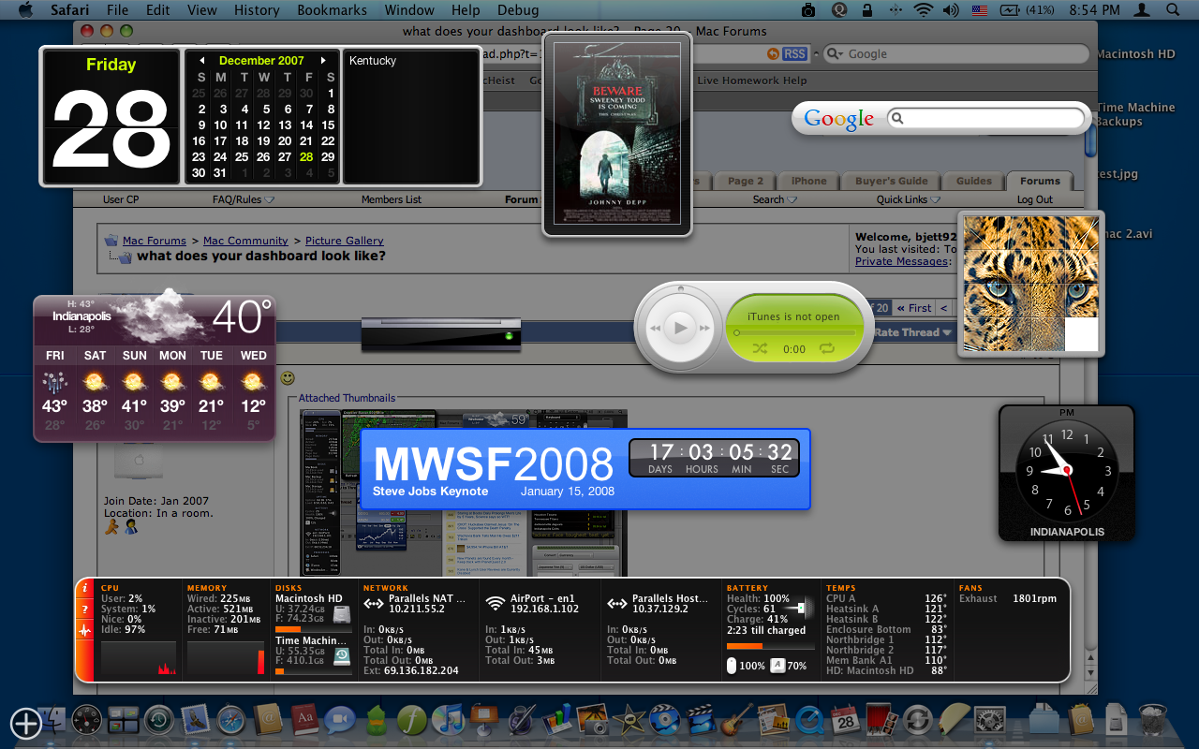Skip to previous track in iTunes widget
This screenshot has width=1199, height=749.
point(653,328)
